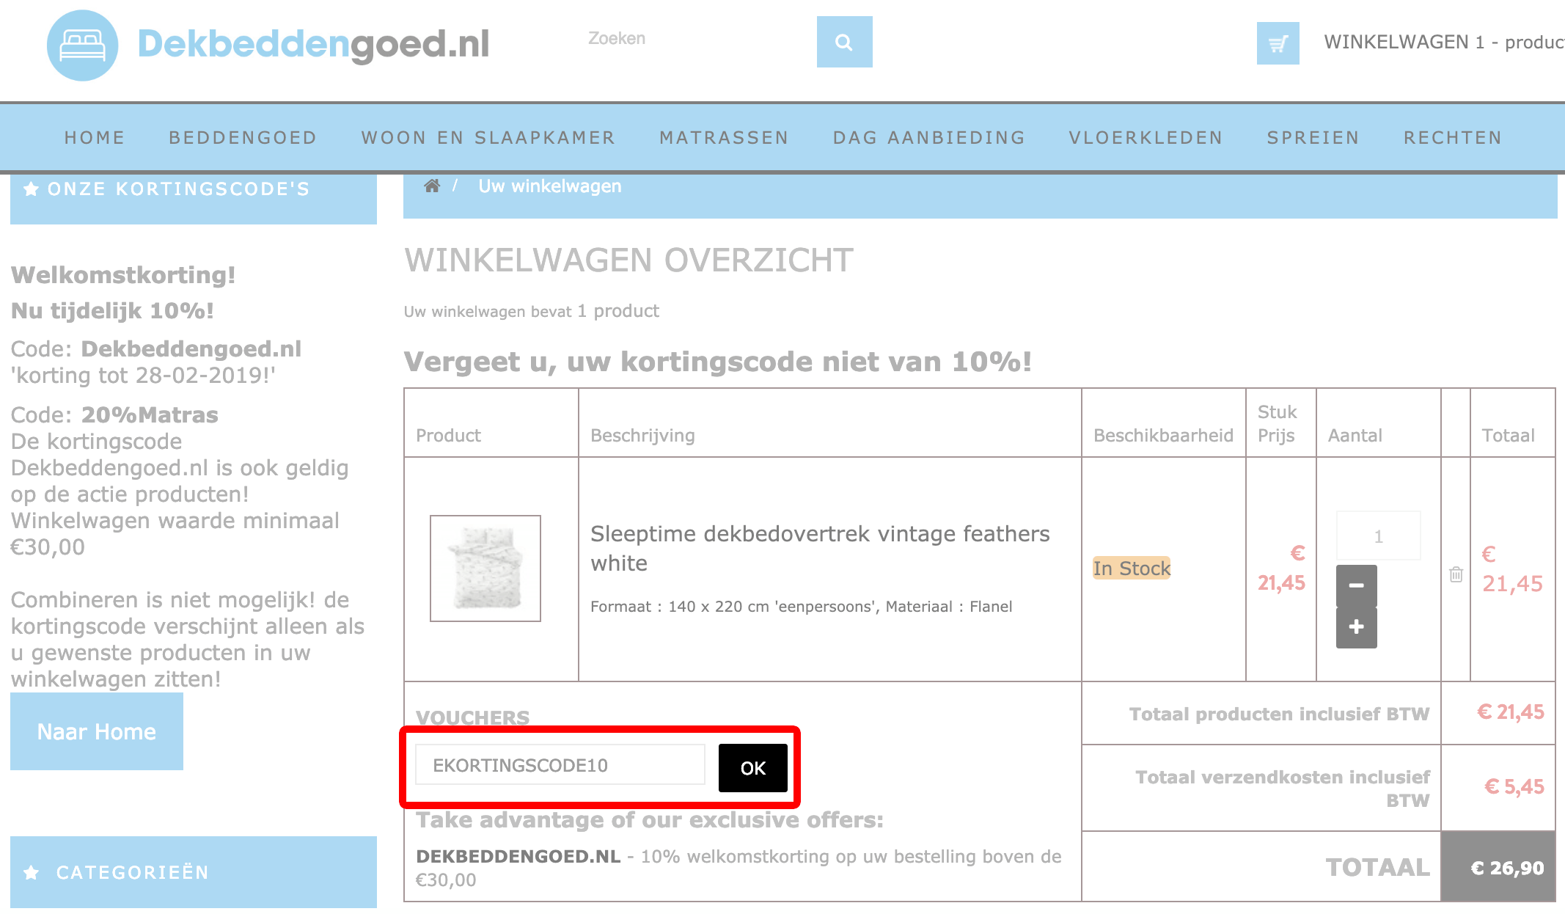Image resolution: width=1565 pixels, height=914 pixels.
Task: Click the Naar Home button
Action: click(x=97, y=731)
